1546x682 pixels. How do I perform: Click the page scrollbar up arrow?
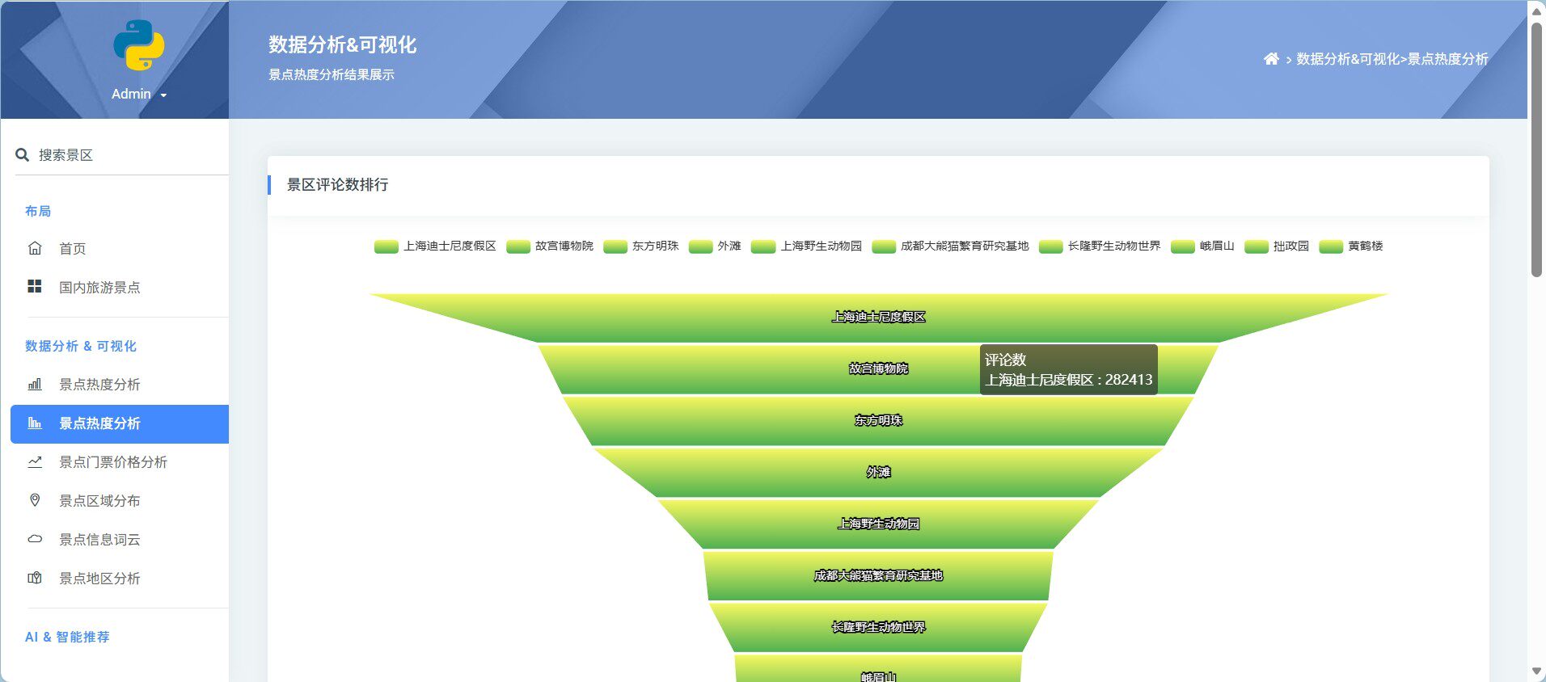tap(1536, 11)
